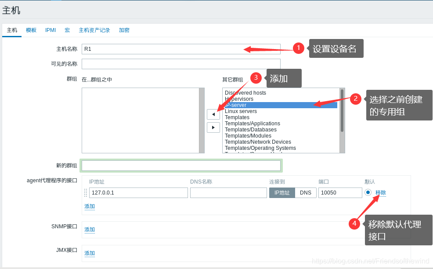Switch connection to DNS toggle

(305, 193)
